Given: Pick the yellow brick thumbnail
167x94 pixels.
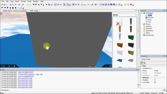Looking at the screenshot, I should coord(131,53).
